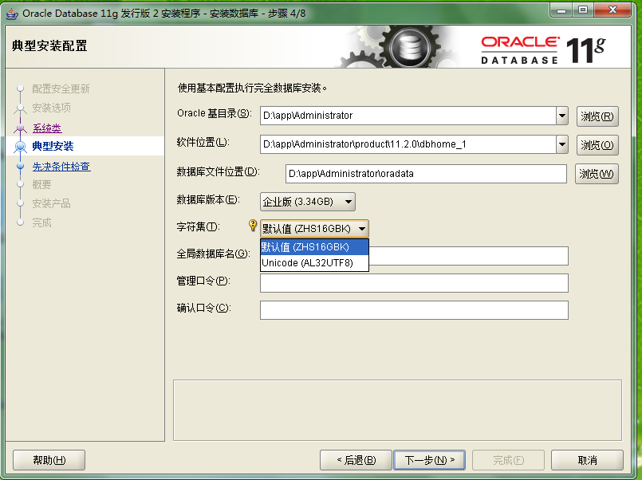Screen dimensions: 642x480
Task: Click the 概要 step label
Action: click(41, 184)
